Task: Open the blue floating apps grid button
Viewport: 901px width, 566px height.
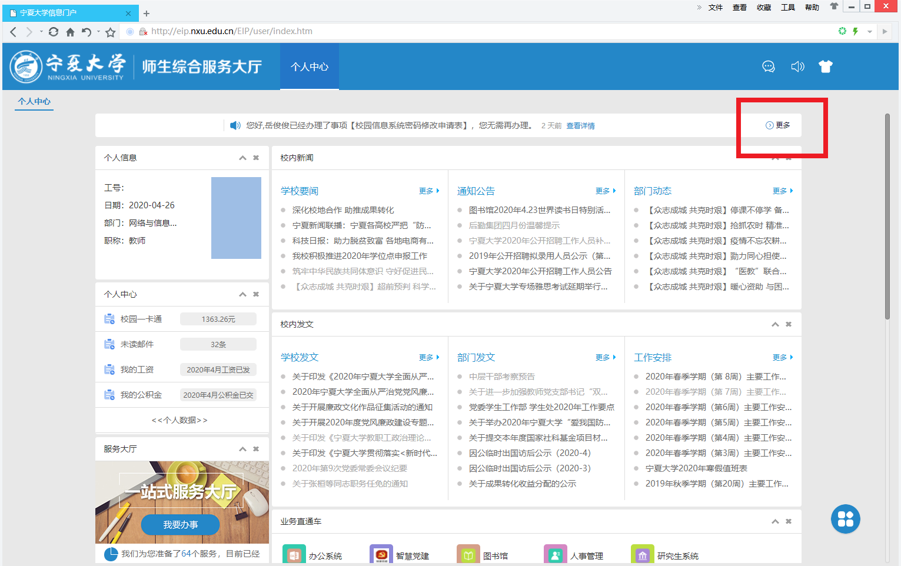Action: click(x=846, y=519)
